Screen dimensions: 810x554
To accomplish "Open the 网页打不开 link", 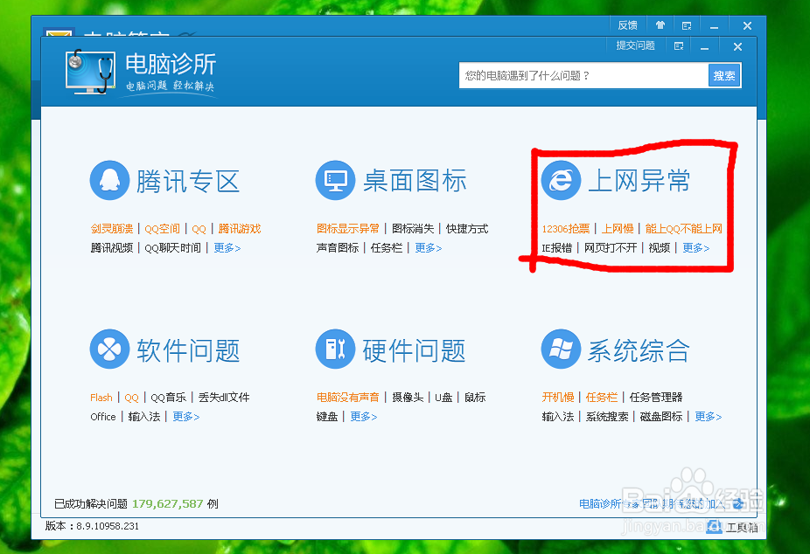I will [x=610, y=248].
